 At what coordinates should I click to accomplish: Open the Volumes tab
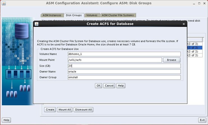(x=92, y=15)
